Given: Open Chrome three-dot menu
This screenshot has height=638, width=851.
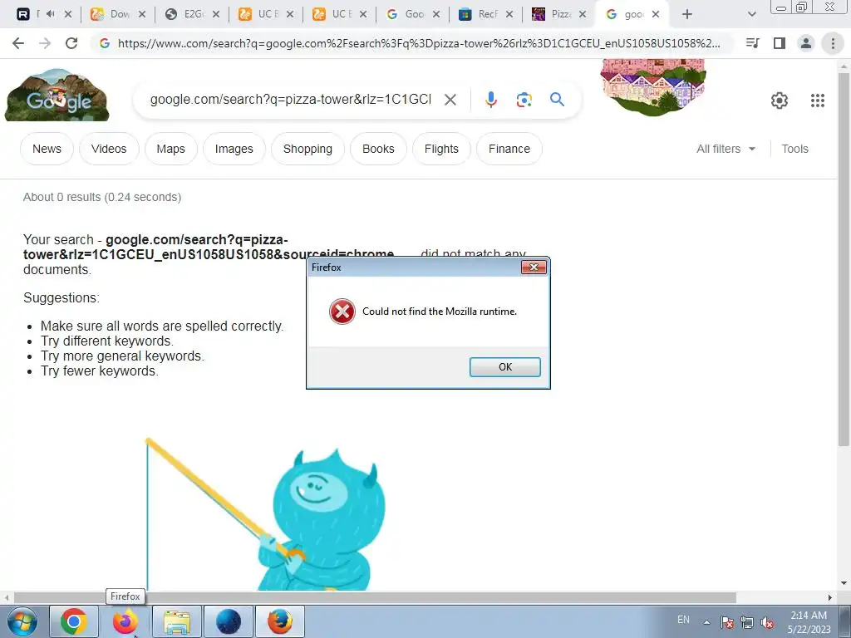Looking at the screenshot, I should pyautogui.click(x=833, y=43).
